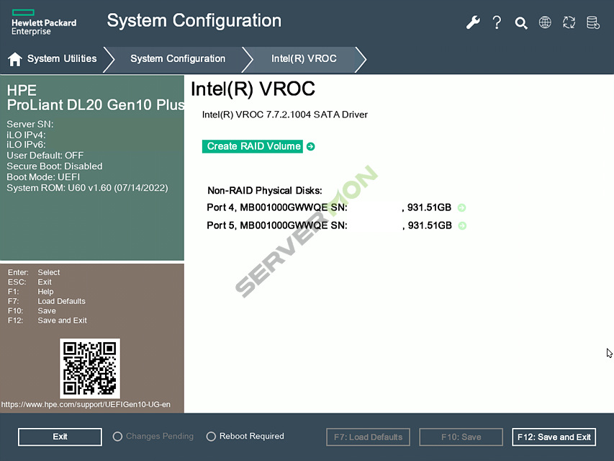This screenshot has height=461, width=614.
Task: Click the ESC: Exit legend entry
Action: [30, 282]
